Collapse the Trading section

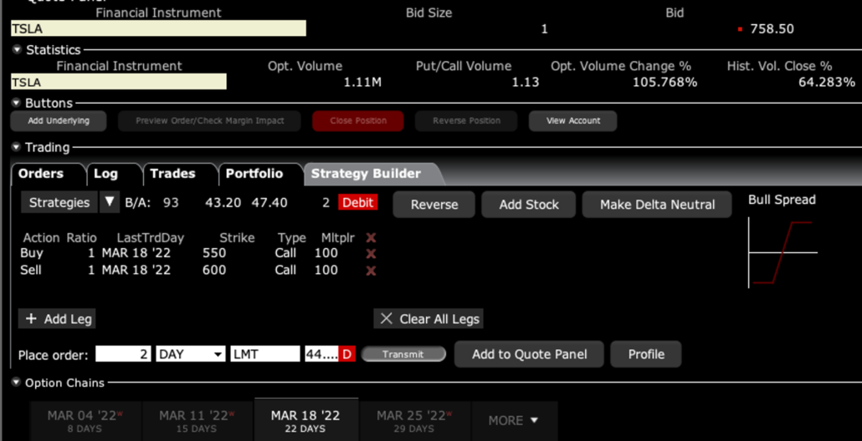click(x=18, y=148)
